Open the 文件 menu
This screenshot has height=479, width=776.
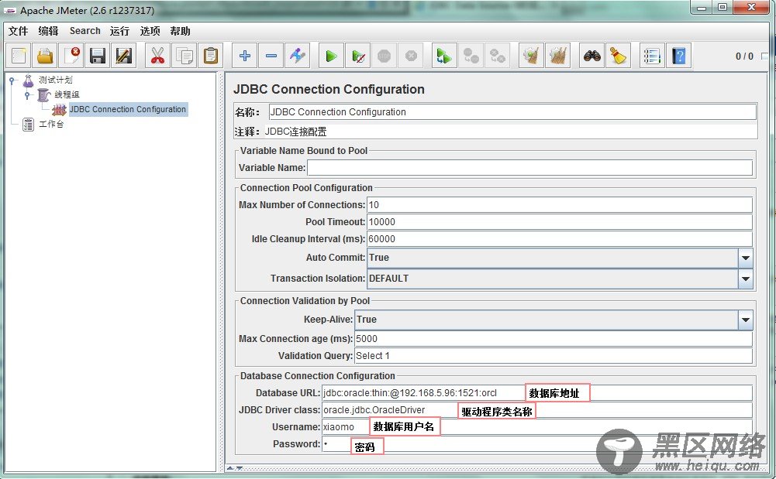19,31
